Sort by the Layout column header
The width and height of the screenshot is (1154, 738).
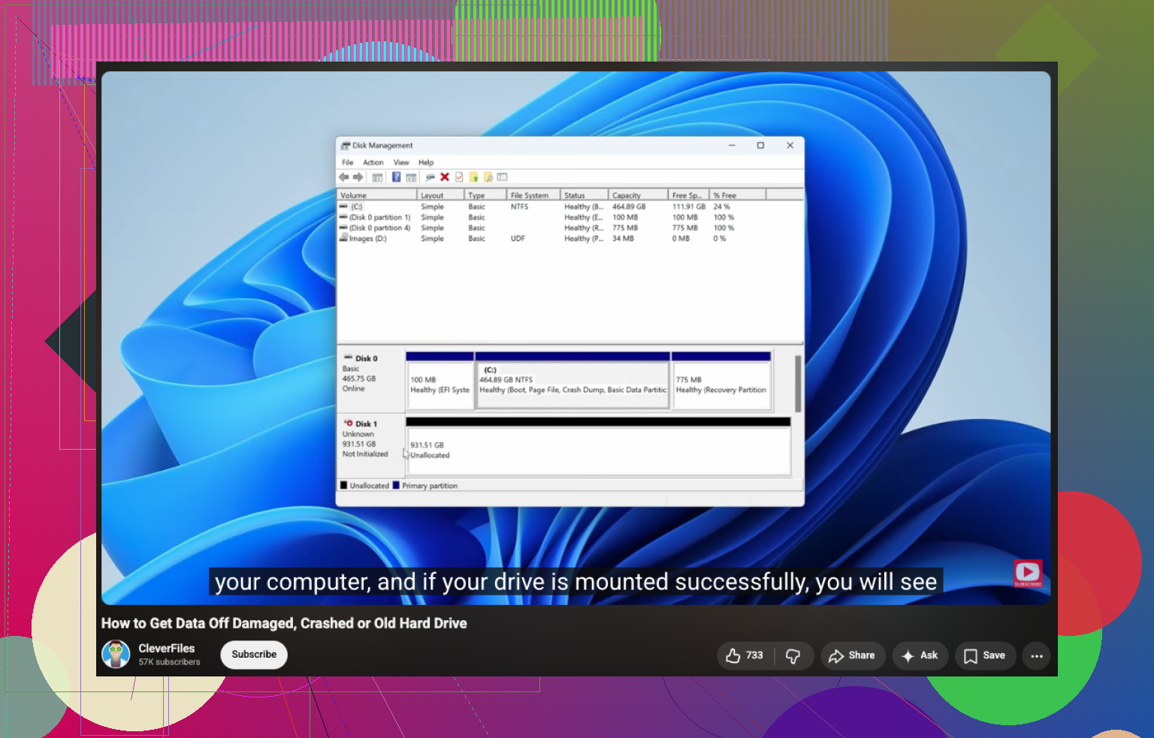tap(441, 195)
